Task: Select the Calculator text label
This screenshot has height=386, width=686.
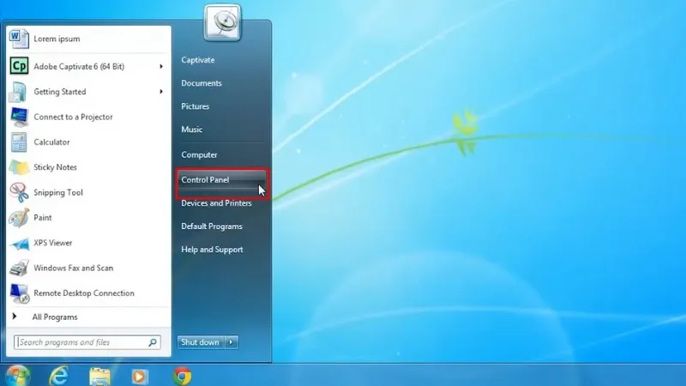Action: [x=51, y=142]
